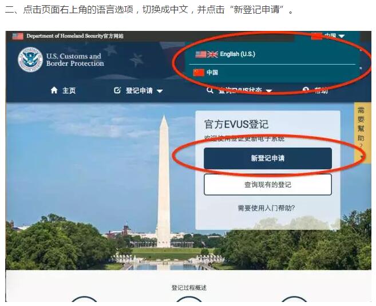Click the 新登记申请 button

click(x=268, y=158)
